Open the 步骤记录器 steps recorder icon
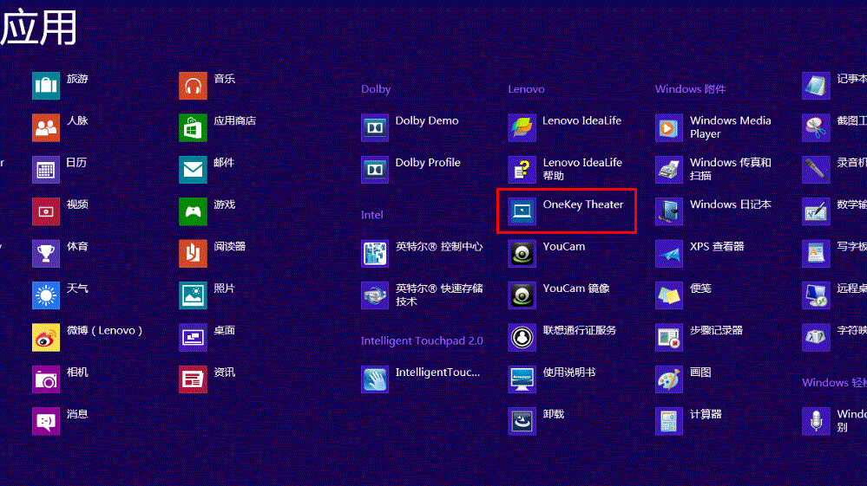This screenshot has height=486, width=867. click(669, 337)
